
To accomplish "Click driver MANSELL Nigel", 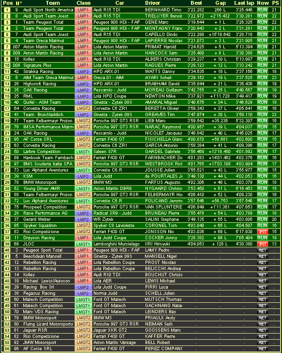I will point(161,256).
